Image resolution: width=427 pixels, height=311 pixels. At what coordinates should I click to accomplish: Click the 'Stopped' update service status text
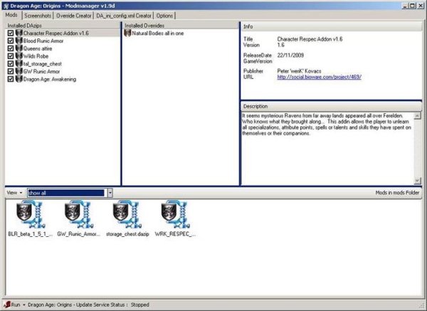pos(139,305)
